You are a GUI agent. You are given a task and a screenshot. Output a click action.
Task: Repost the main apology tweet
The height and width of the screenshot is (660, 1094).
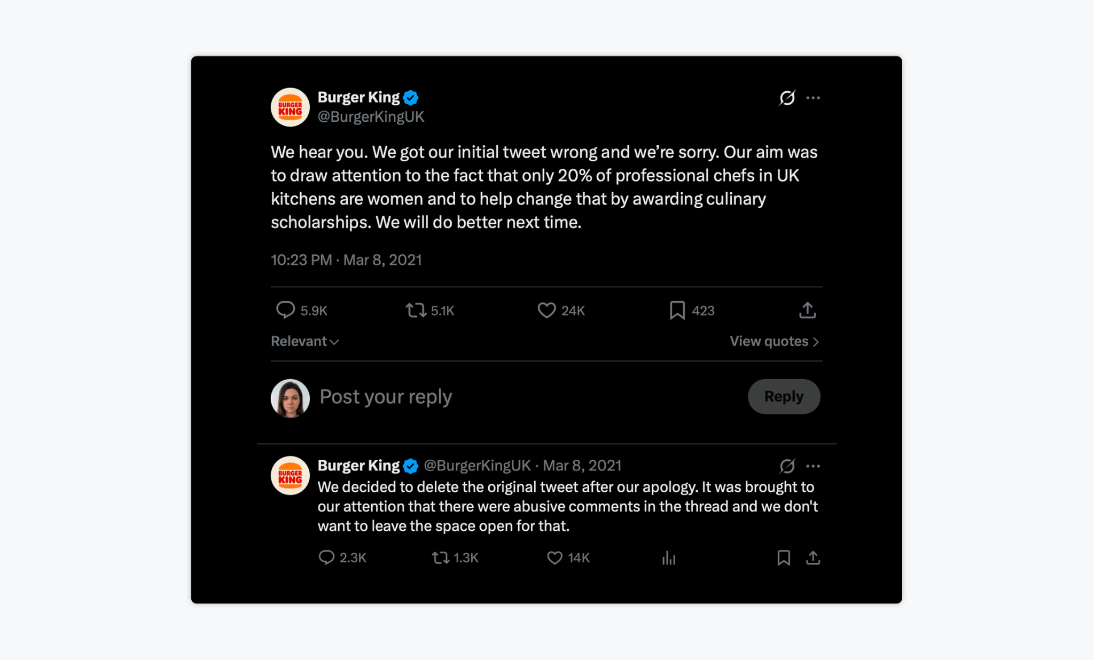416,310
